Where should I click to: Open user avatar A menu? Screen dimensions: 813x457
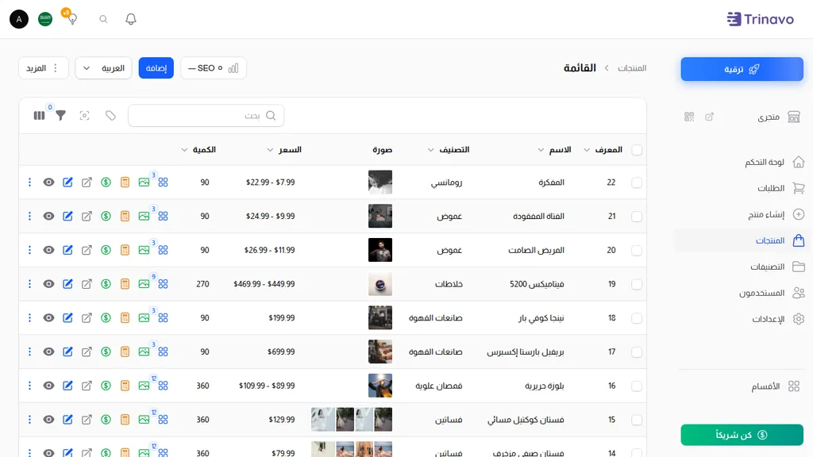pyautogui.click(x=19, y=19)
